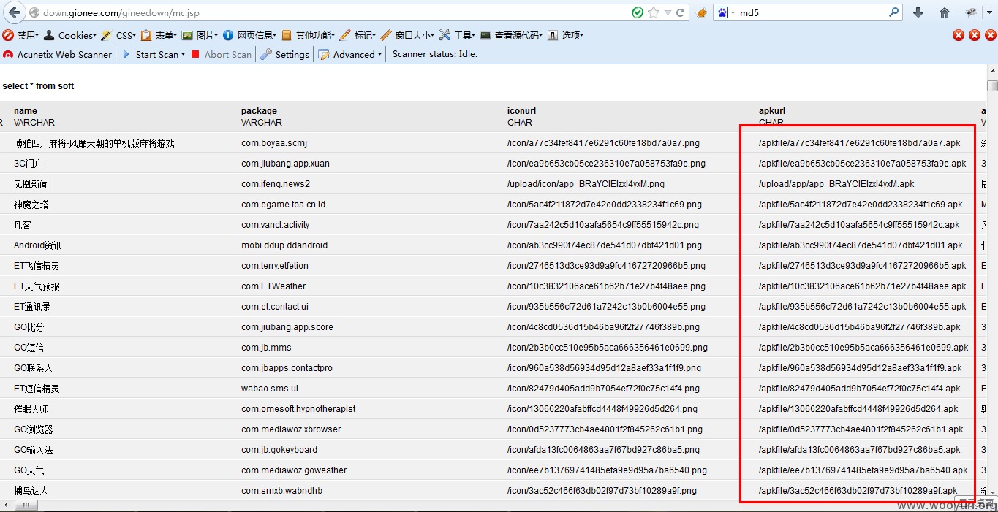Click the horizontal scrollbar thumb
The image size is (998, 512).
pyautogui.click(x=26, y=505)
